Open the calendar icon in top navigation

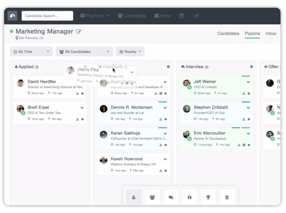pyautogui.click(x=182, y=16)
